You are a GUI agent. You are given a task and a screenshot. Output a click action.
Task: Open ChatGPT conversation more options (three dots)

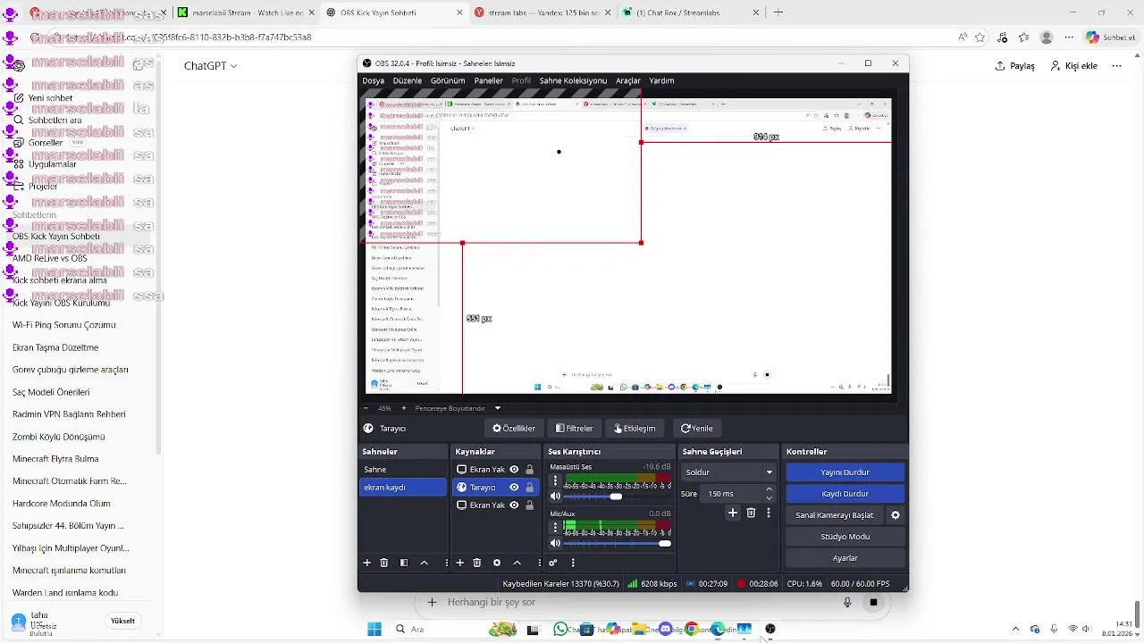1116,66
